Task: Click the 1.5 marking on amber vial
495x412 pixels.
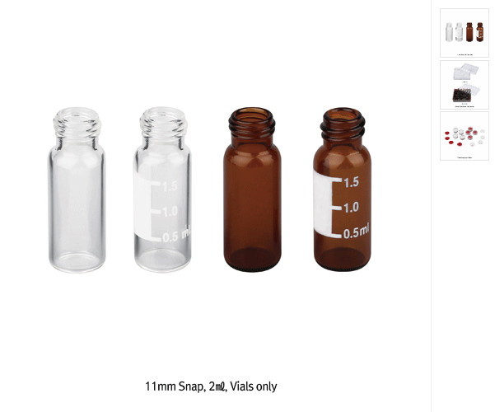Action: [x=351, y=182]
